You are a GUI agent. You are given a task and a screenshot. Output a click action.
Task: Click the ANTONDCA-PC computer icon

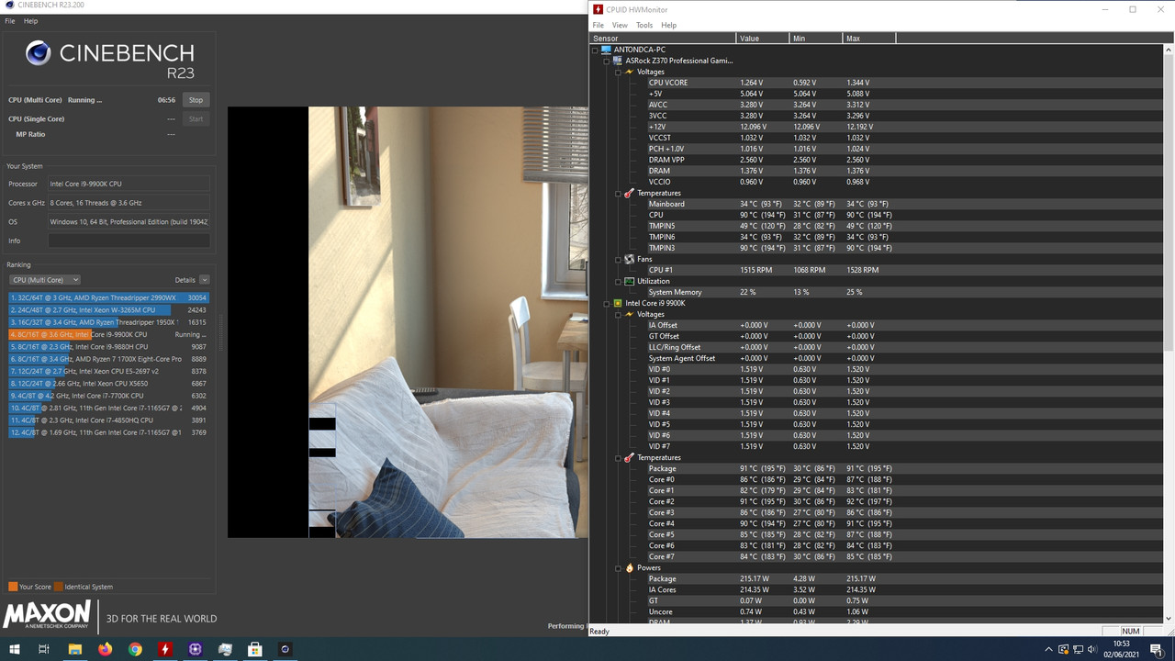(607, 50)
